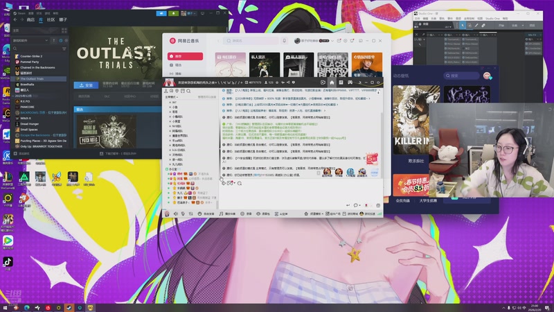Click the blue install button for Outlast Trials
The image size is (554, 312).
point(86,85)
